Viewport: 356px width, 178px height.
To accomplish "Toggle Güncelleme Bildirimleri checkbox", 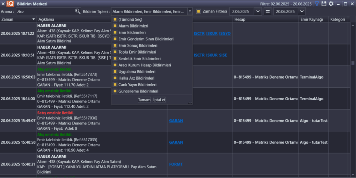I will coord(115,91).
